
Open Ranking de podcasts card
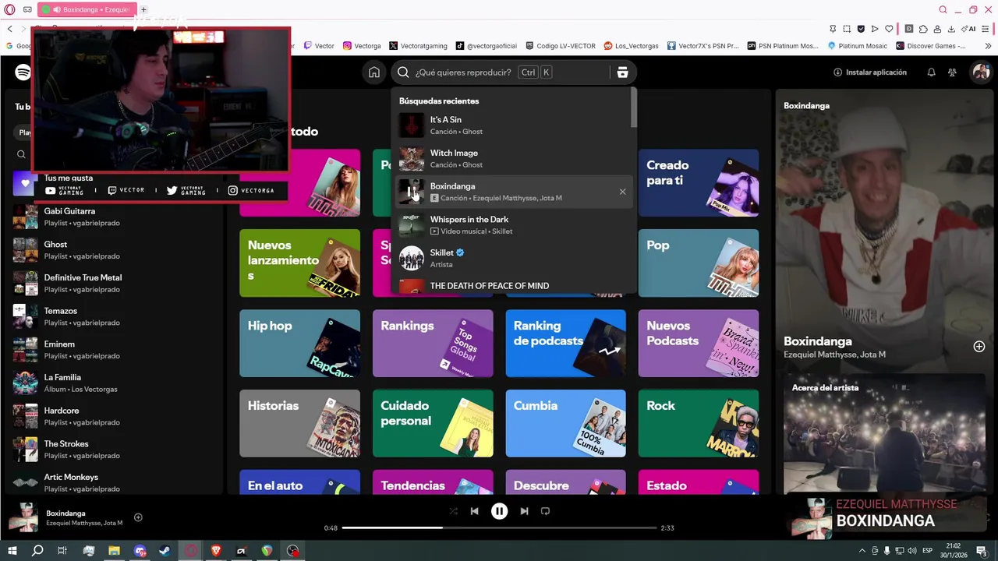(x=565, y=343)
